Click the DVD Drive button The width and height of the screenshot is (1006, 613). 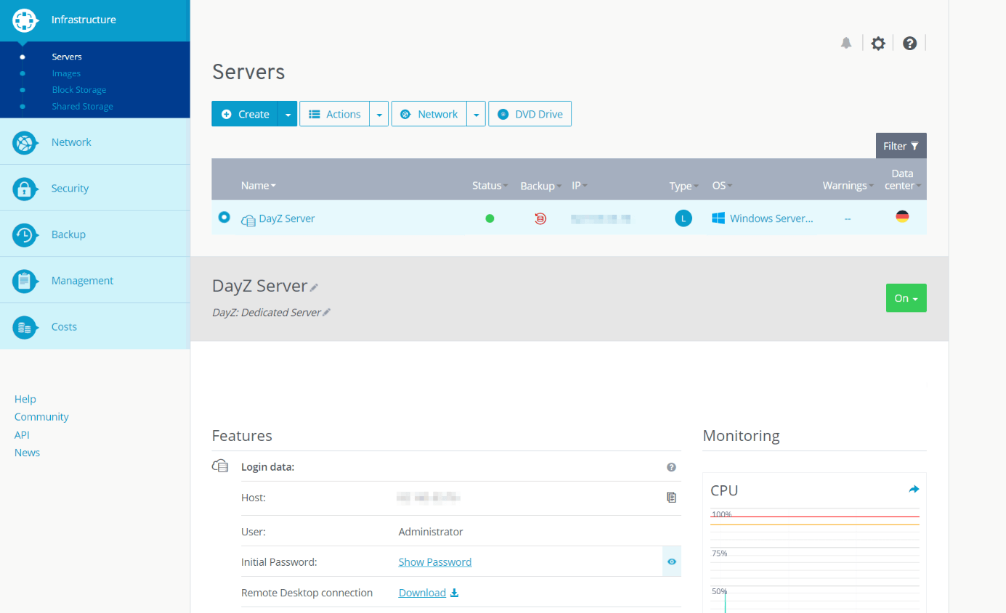click(530, 114)
